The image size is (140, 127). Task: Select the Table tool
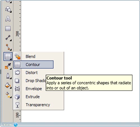[x=8, y=28]
